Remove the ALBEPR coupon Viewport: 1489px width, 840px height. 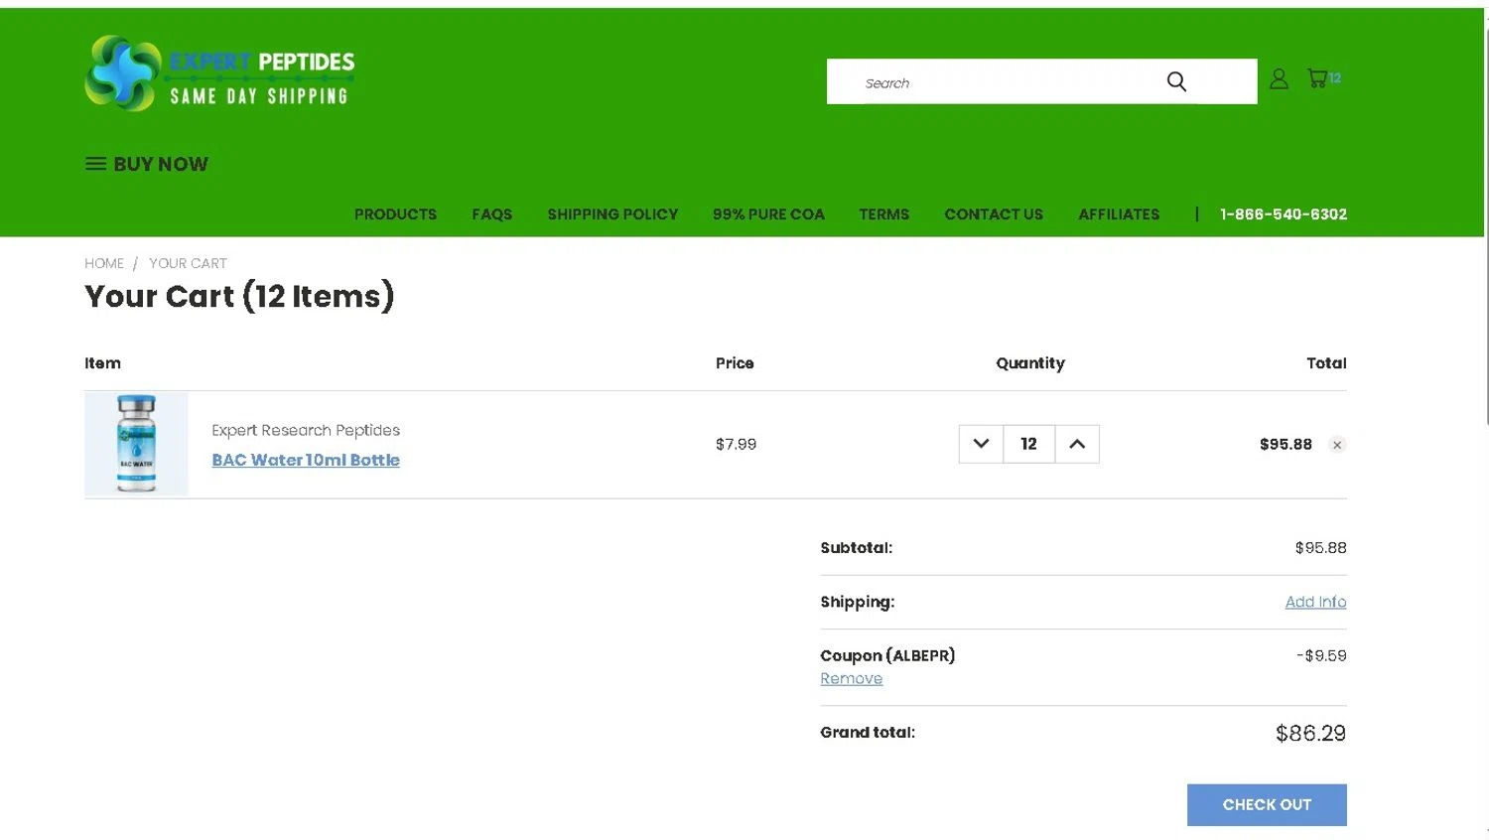851,679
